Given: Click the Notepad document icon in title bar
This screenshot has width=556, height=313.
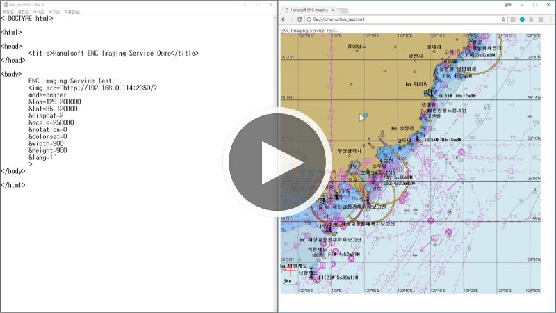Looking at the screenshot, I should point(5,4).
